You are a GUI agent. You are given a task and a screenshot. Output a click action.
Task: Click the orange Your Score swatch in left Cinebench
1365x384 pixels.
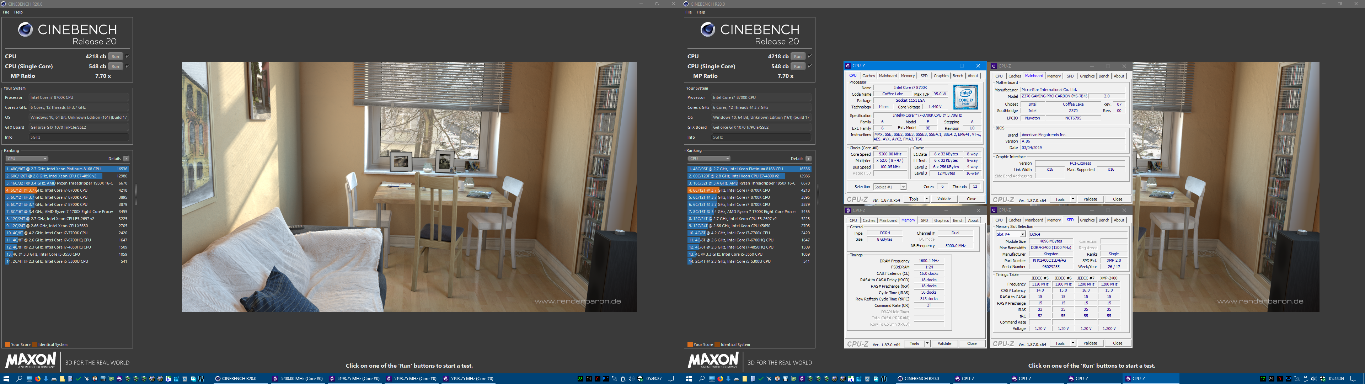[x=7, y=345]
